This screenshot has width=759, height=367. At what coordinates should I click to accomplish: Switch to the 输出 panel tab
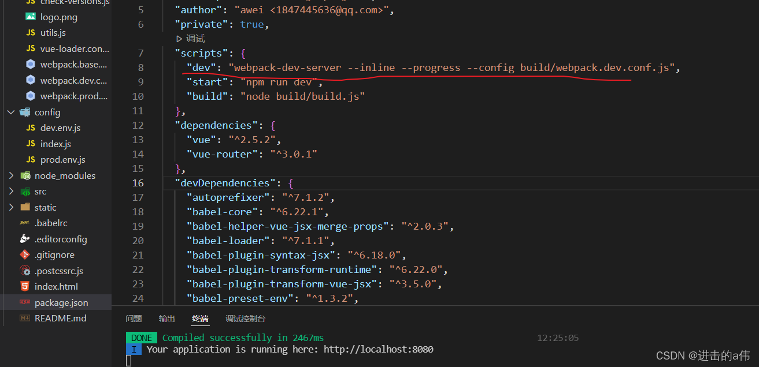point(166,318)
